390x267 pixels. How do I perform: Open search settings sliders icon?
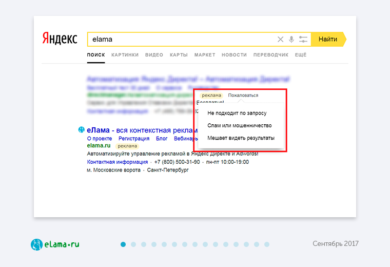point(303,40)
